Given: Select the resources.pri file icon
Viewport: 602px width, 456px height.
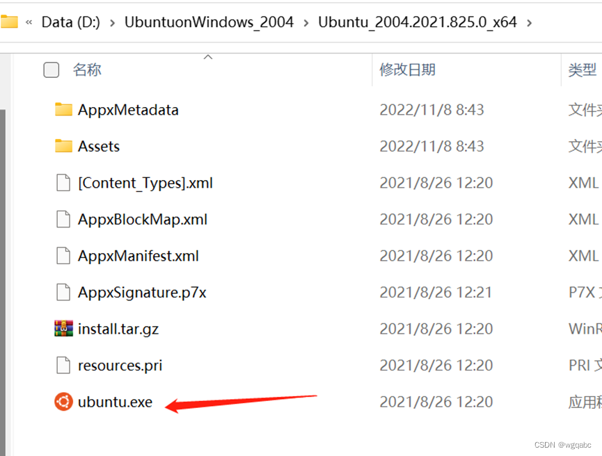Looking at the screenshot, I should pos(63,365).
